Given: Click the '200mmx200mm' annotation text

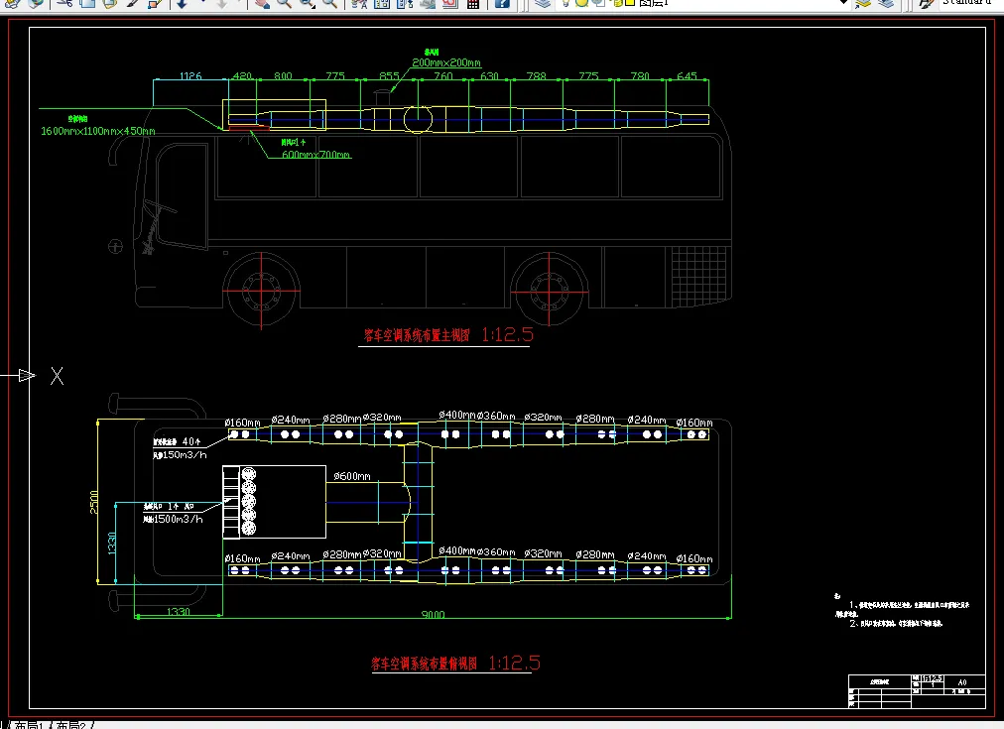Looking at the screenshot, I should pos(446,62).
